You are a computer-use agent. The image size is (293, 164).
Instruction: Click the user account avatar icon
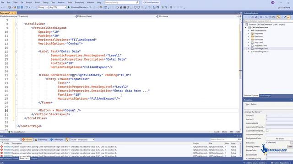[273, 2]
